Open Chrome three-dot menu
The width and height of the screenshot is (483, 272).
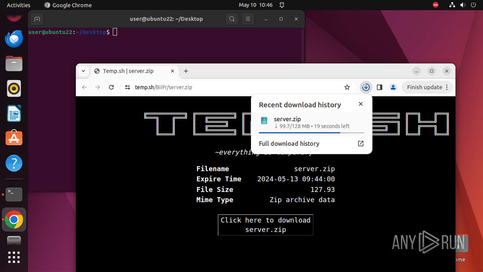pyautogui.click(x=447, y=87)
